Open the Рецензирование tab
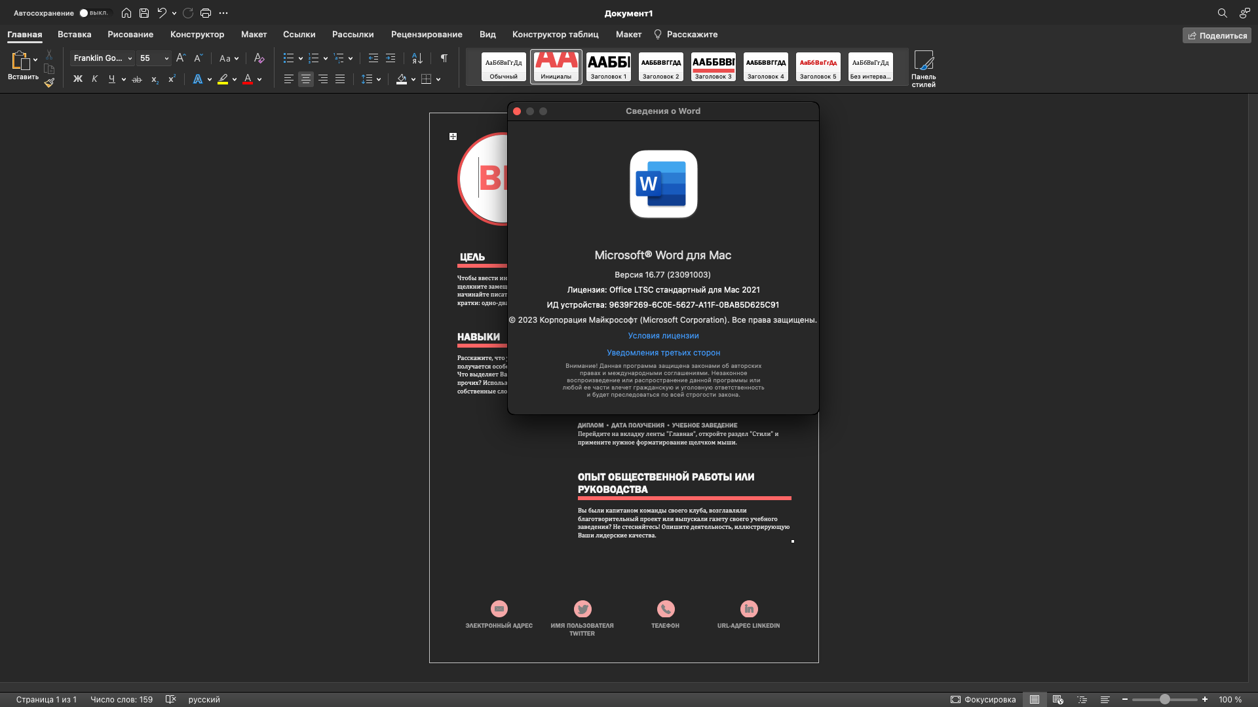This screenshot has width=1258, height=707. point(427,35)
